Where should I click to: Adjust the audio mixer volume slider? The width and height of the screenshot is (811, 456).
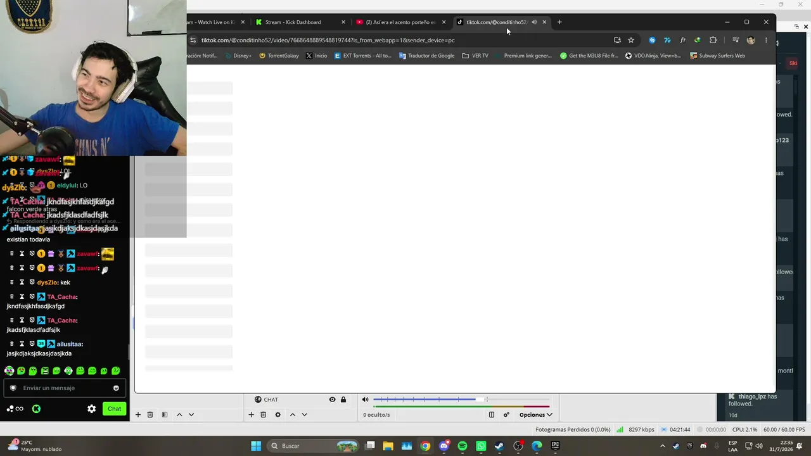pos(463,400)
